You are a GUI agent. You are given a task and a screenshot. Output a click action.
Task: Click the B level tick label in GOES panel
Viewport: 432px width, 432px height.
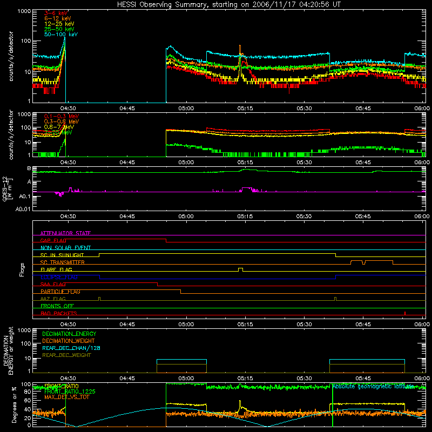pos(29,168)
